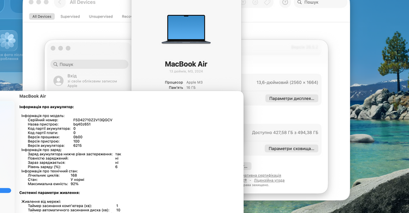Click the Системні параметри живлення heading
409x213 pixels.
point(50,193)
